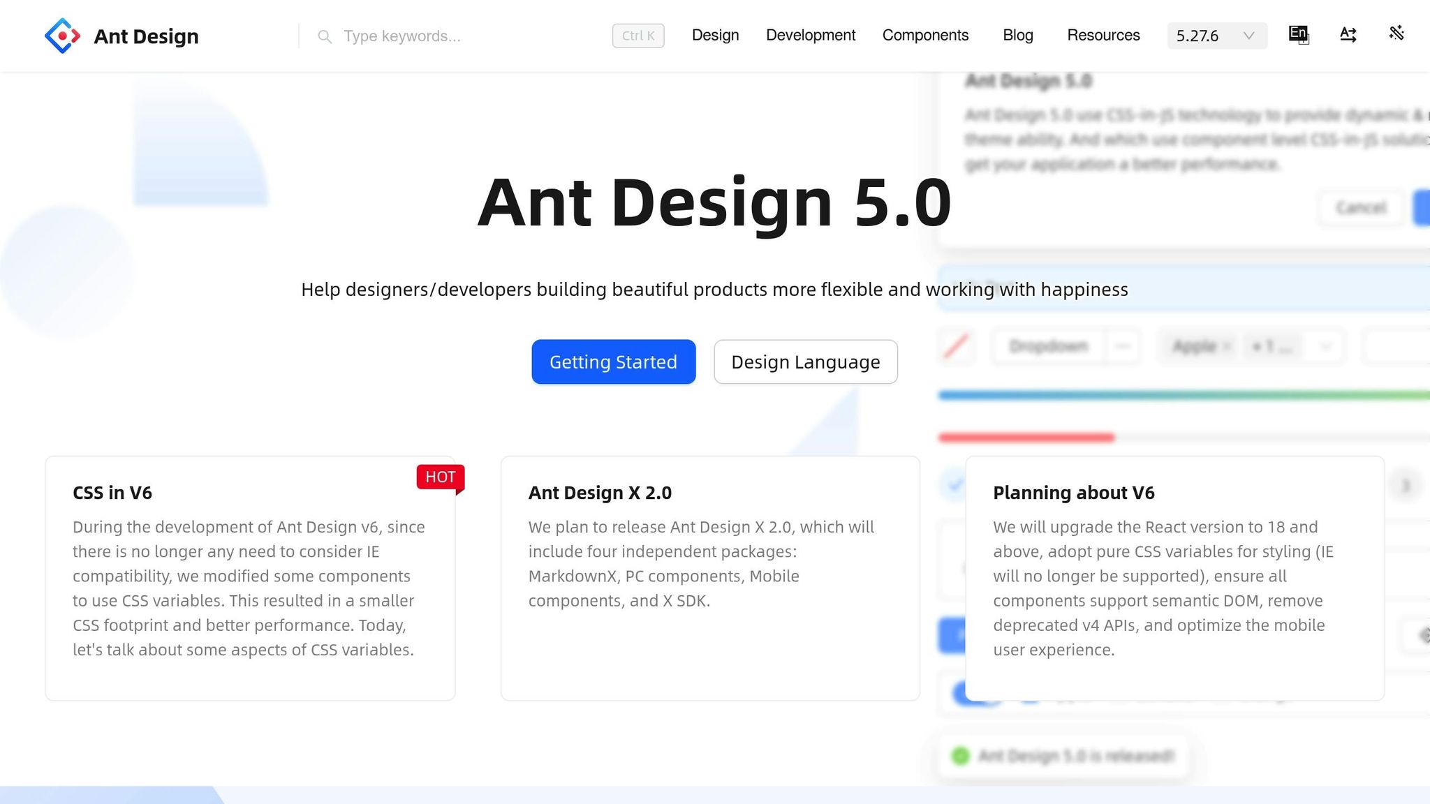
Task: Toggle RTL text direction icon
Action: (x=1348, y=34)
